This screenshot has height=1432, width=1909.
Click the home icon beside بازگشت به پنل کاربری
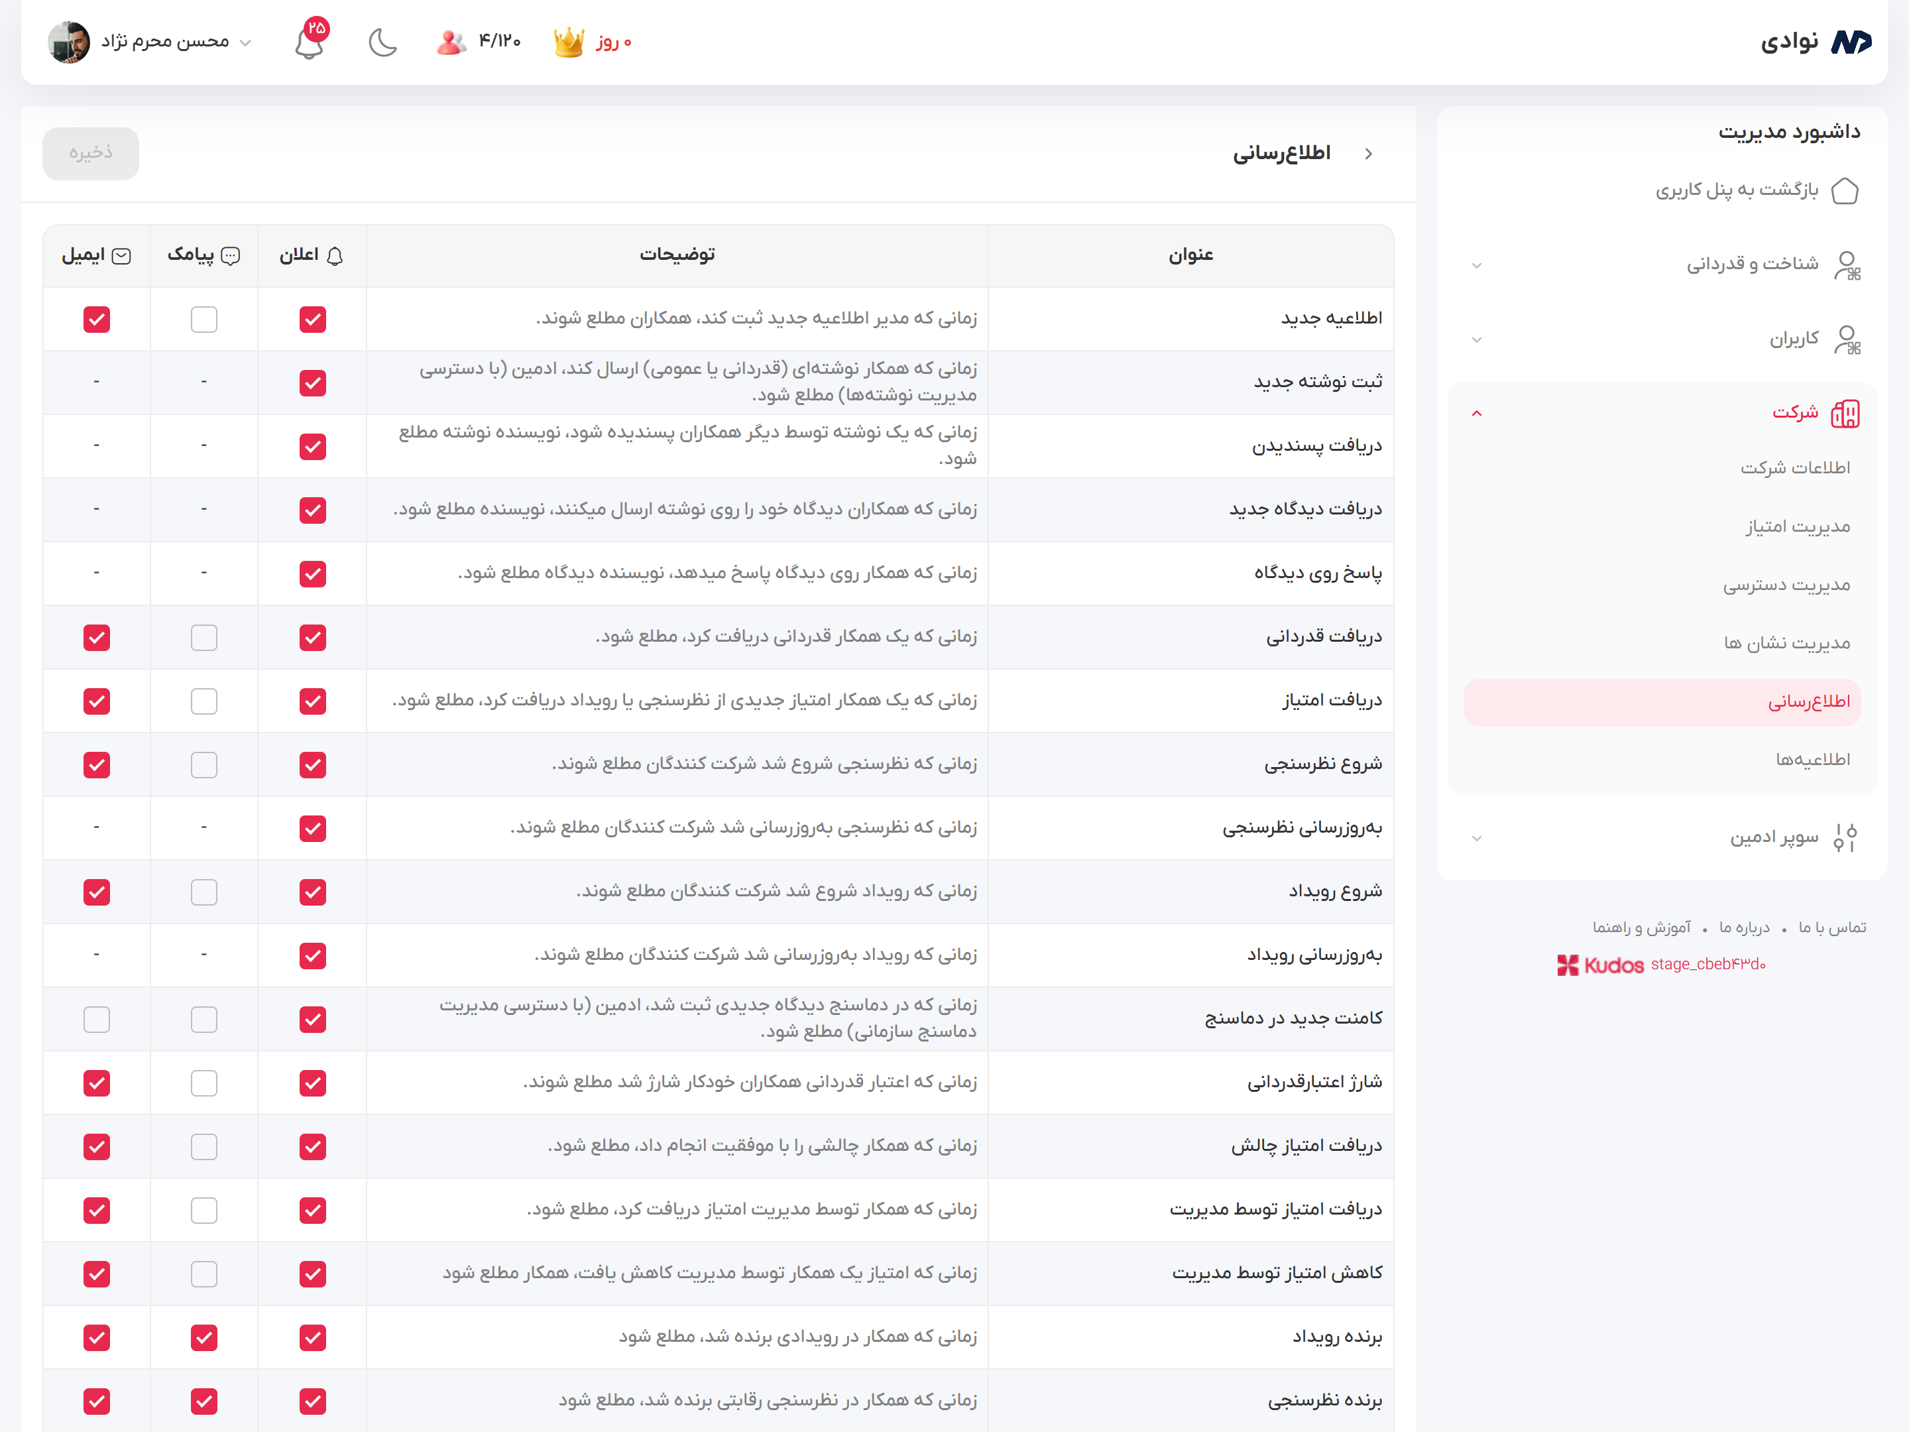coord(1847,190)
